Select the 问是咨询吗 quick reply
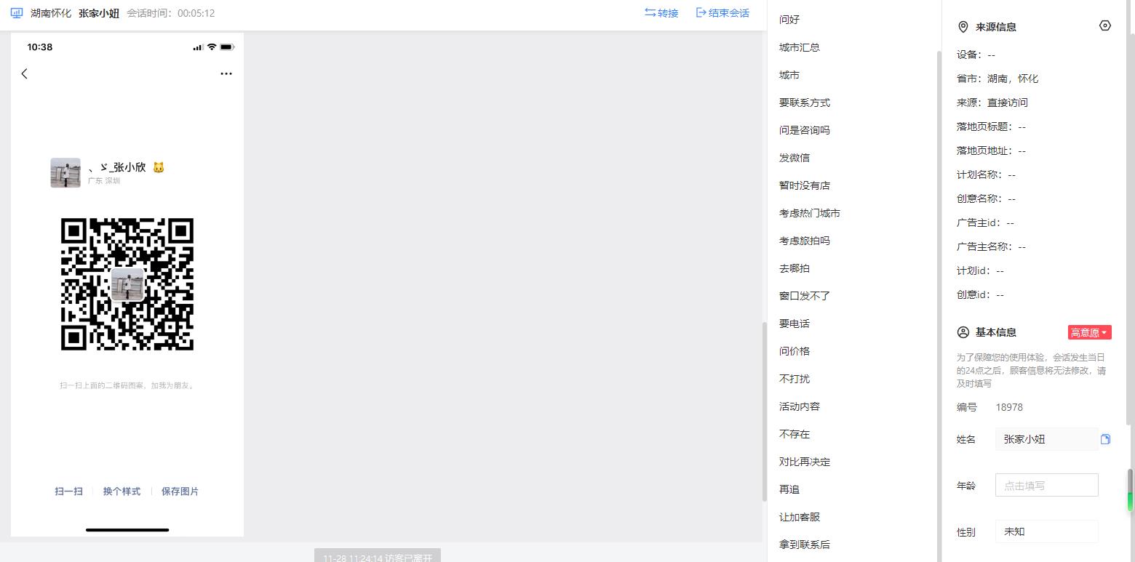The width and height of the screenshot is (1135, 562). coord(805,130)
